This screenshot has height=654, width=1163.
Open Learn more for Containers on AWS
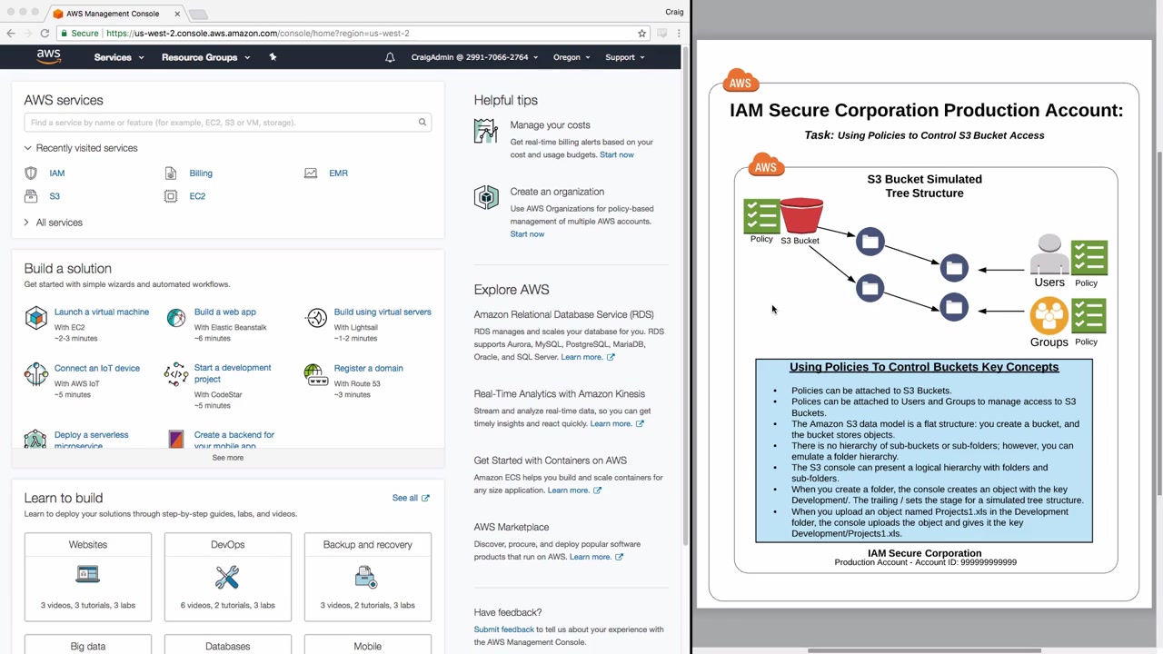click(574, 490)
